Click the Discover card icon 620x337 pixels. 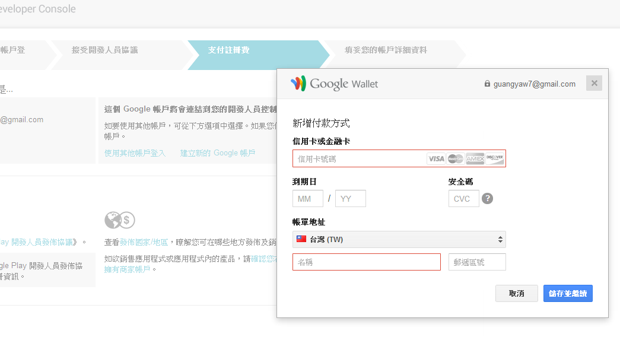(495, 158)
